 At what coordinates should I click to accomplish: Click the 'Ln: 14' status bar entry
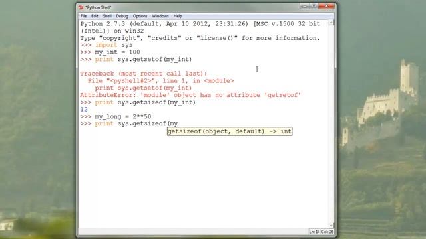[314, 232]
